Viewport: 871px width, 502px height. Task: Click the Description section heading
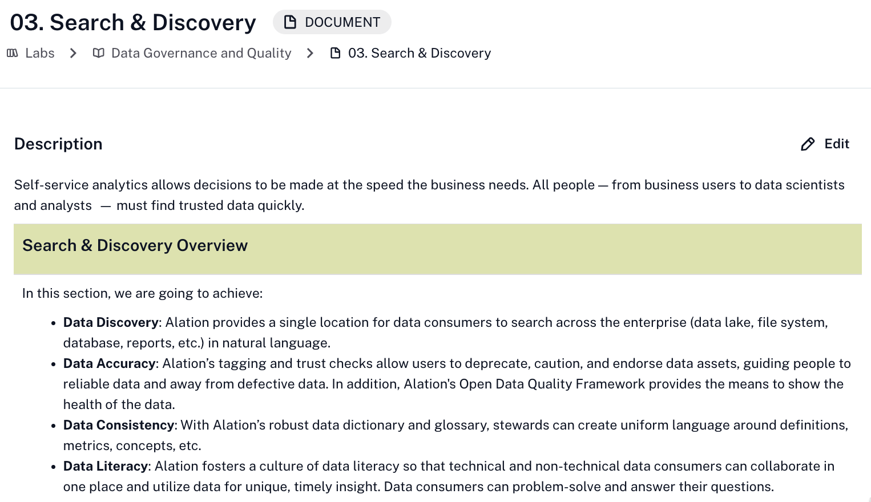pos(58,144)
